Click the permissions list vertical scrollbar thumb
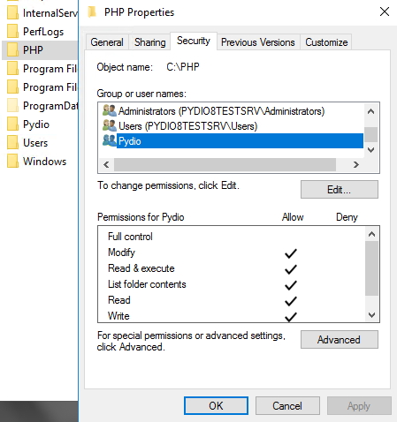 coord(371,268)
